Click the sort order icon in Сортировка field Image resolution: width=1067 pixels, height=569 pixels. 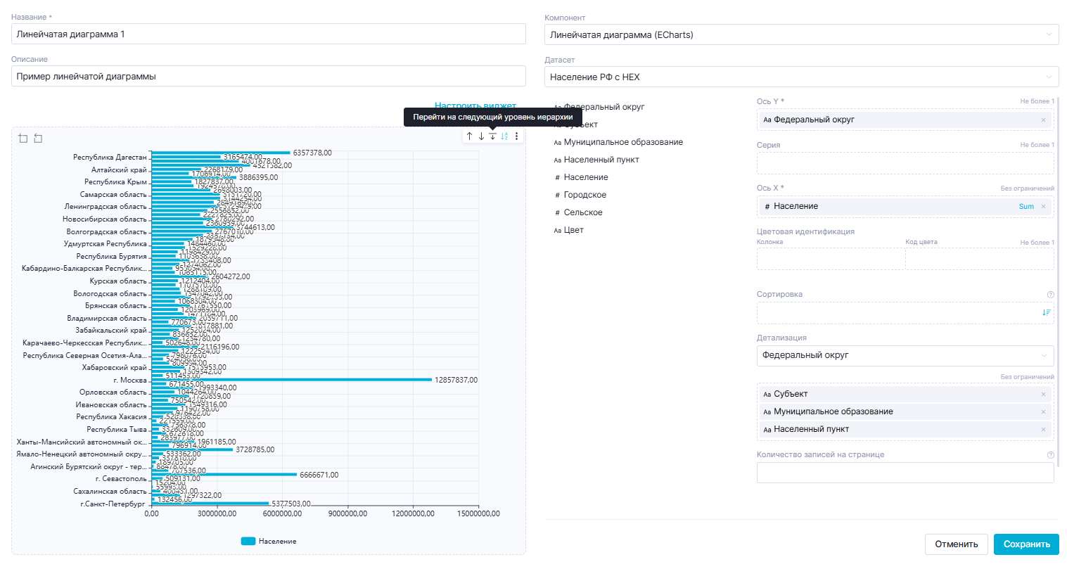pyautogui.click(x=1046, y=312)
